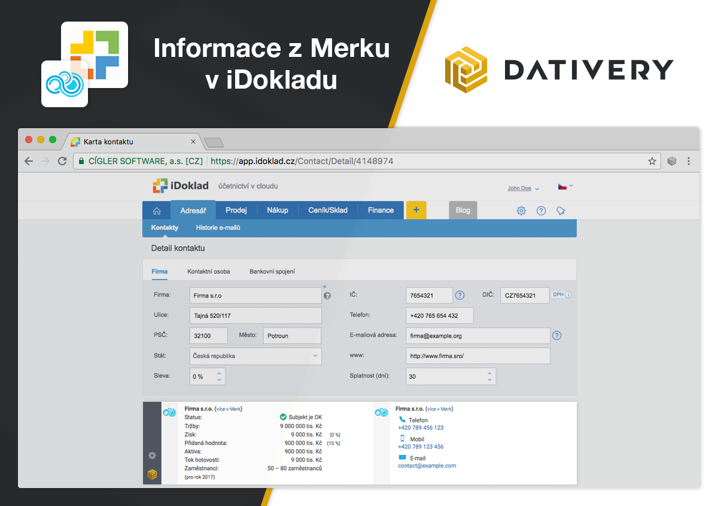Open the Ceník/Sklad menu
The width and height of the screenshot is (718, 506).
point(328,210)
